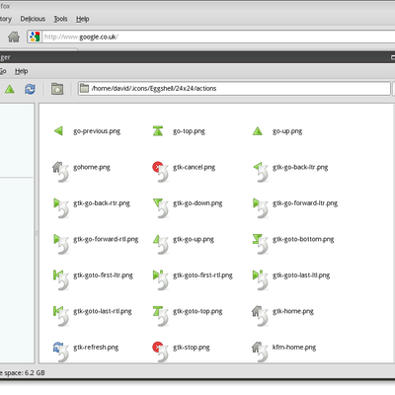This screenshot has height=395, width=395.
Task: Select the go-top.png file icon
Action: pyautogui.click(x=158, y=131)
